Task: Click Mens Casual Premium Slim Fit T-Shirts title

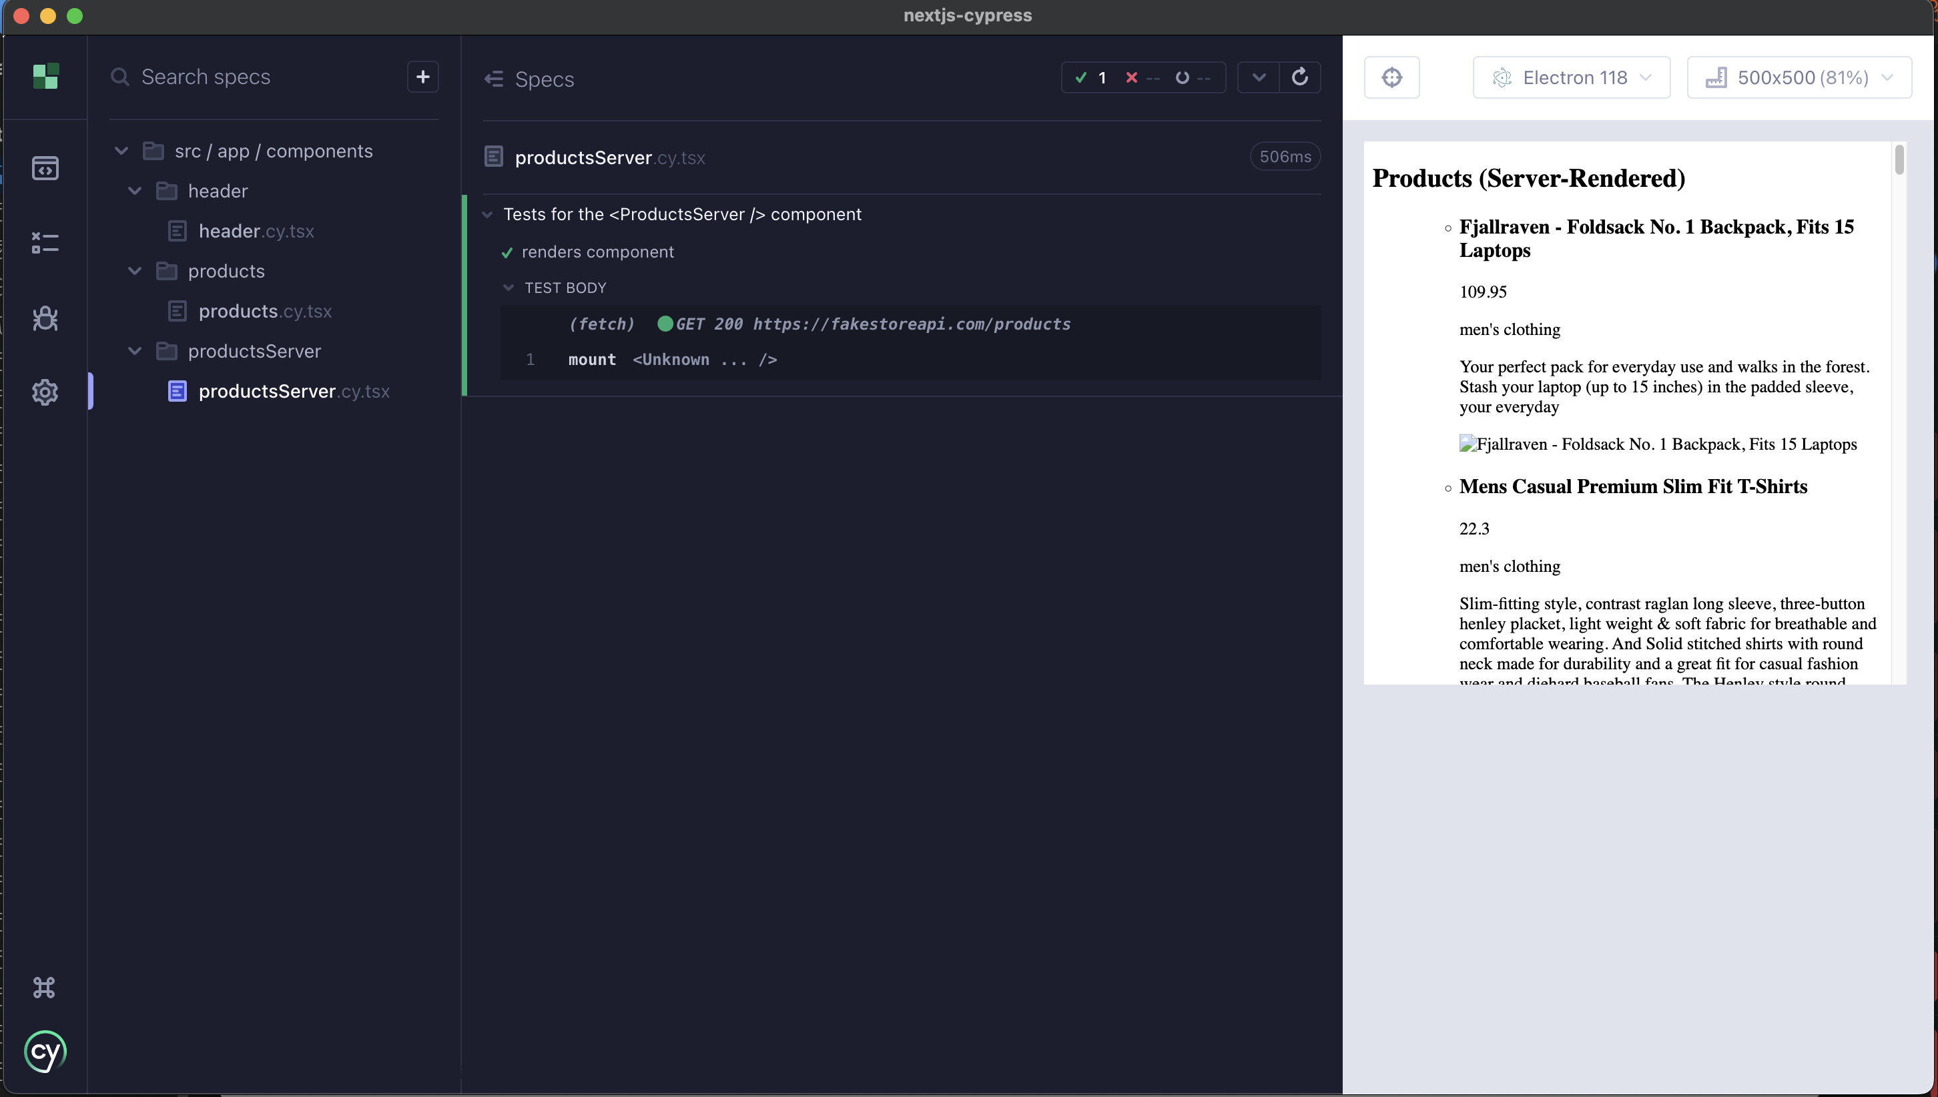Action: (x=1633, y=486)
